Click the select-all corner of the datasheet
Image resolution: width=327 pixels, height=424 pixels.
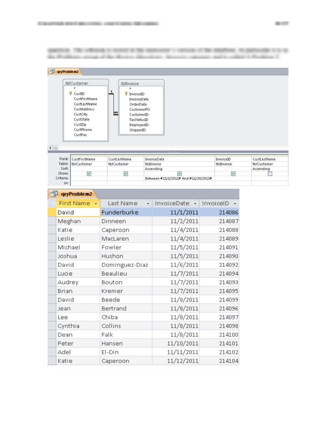click(x=52, y=204)
